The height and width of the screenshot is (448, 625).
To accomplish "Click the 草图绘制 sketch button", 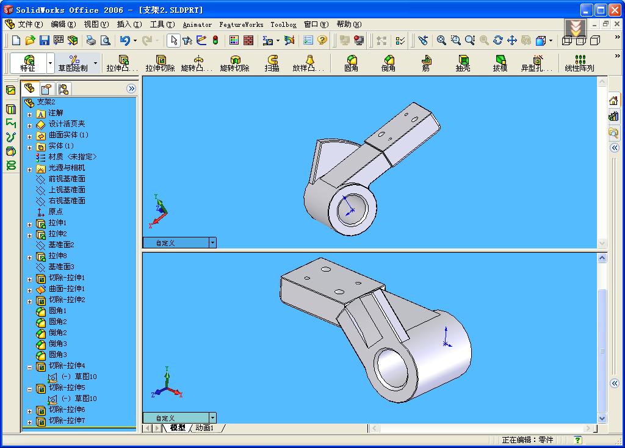I will click(73, 63).
